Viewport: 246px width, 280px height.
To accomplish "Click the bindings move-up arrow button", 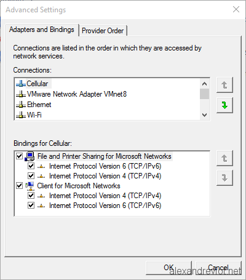I will coord(224,158).
